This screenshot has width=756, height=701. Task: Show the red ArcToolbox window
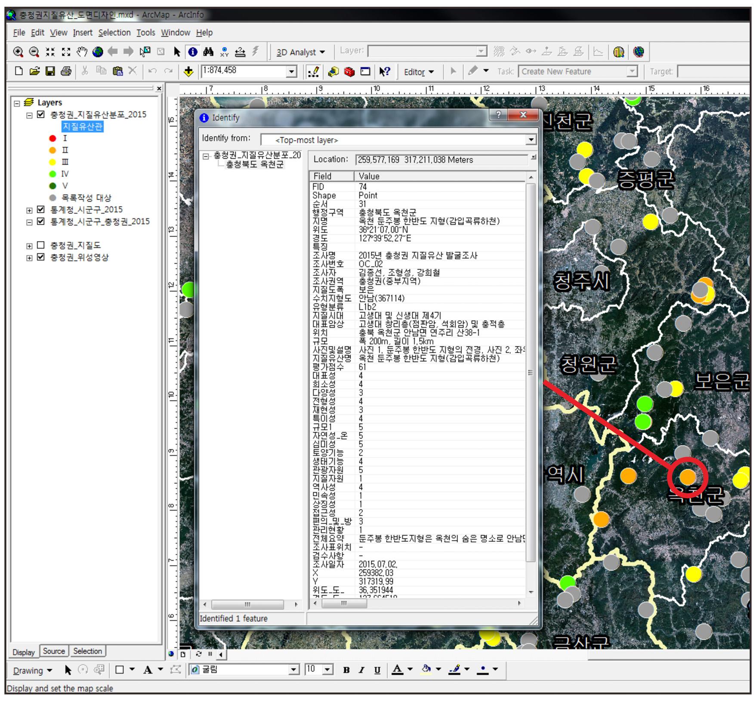coord(349,72)
